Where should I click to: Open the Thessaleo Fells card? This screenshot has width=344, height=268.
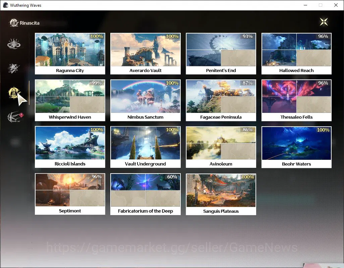296,100
